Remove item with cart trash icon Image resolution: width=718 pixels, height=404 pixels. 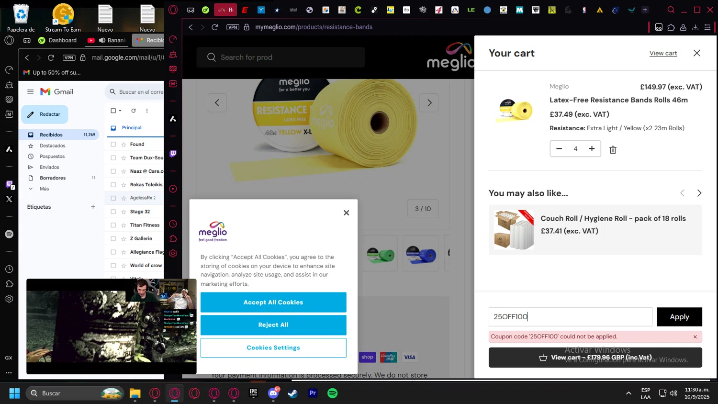tap(613, 150)
